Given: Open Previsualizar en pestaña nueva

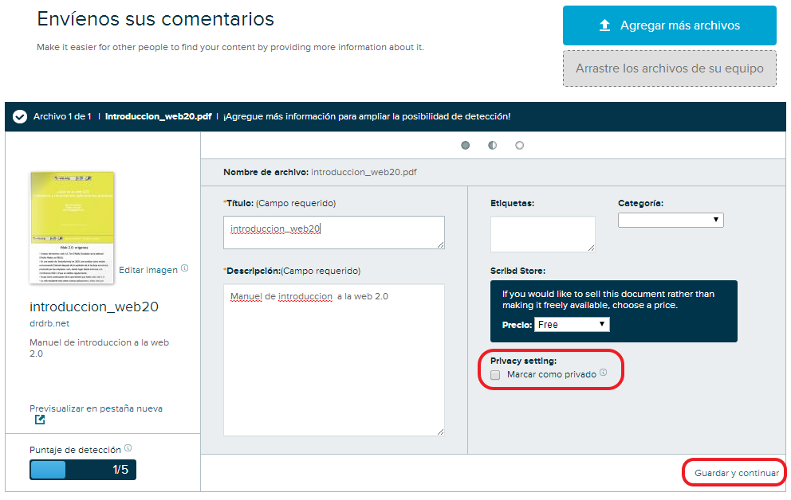Looking at the screenshot, I should point(96,408).
